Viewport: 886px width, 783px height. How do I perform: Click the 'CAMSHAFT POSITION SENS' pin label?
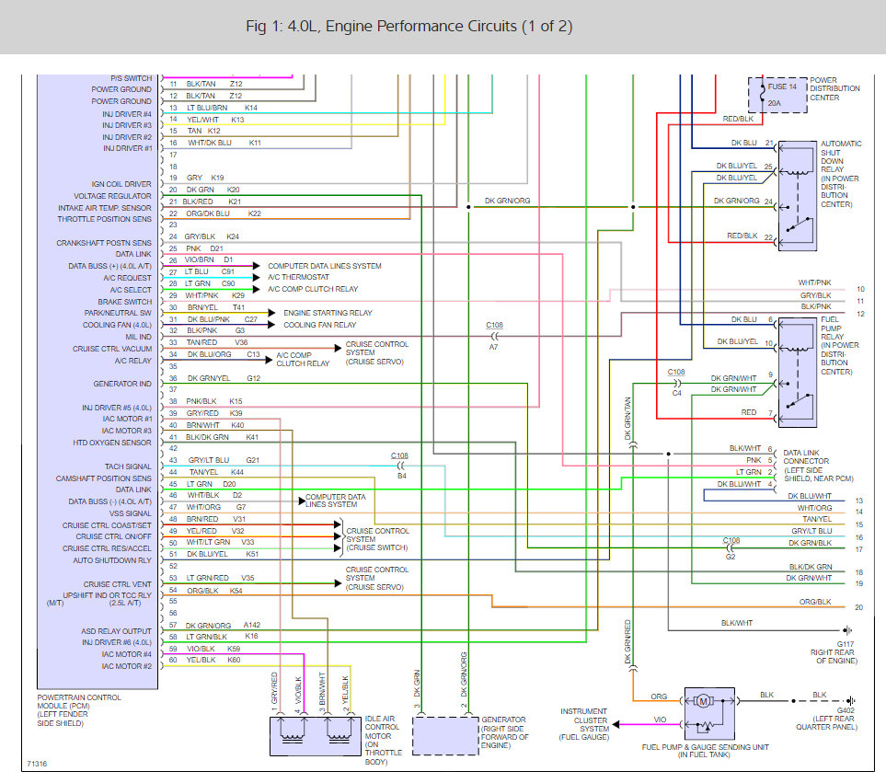point(103,478)
